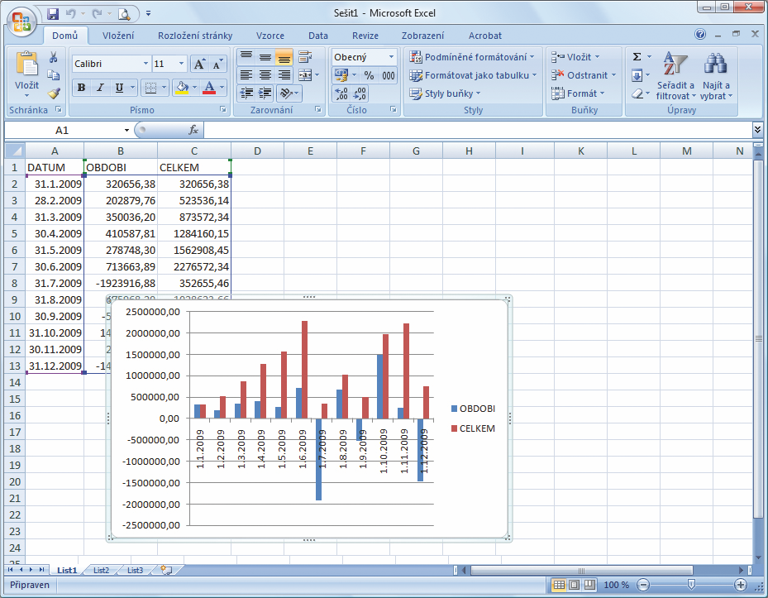
Task: Click the horizontal scrollbar thumb
Action: [581, 570]
